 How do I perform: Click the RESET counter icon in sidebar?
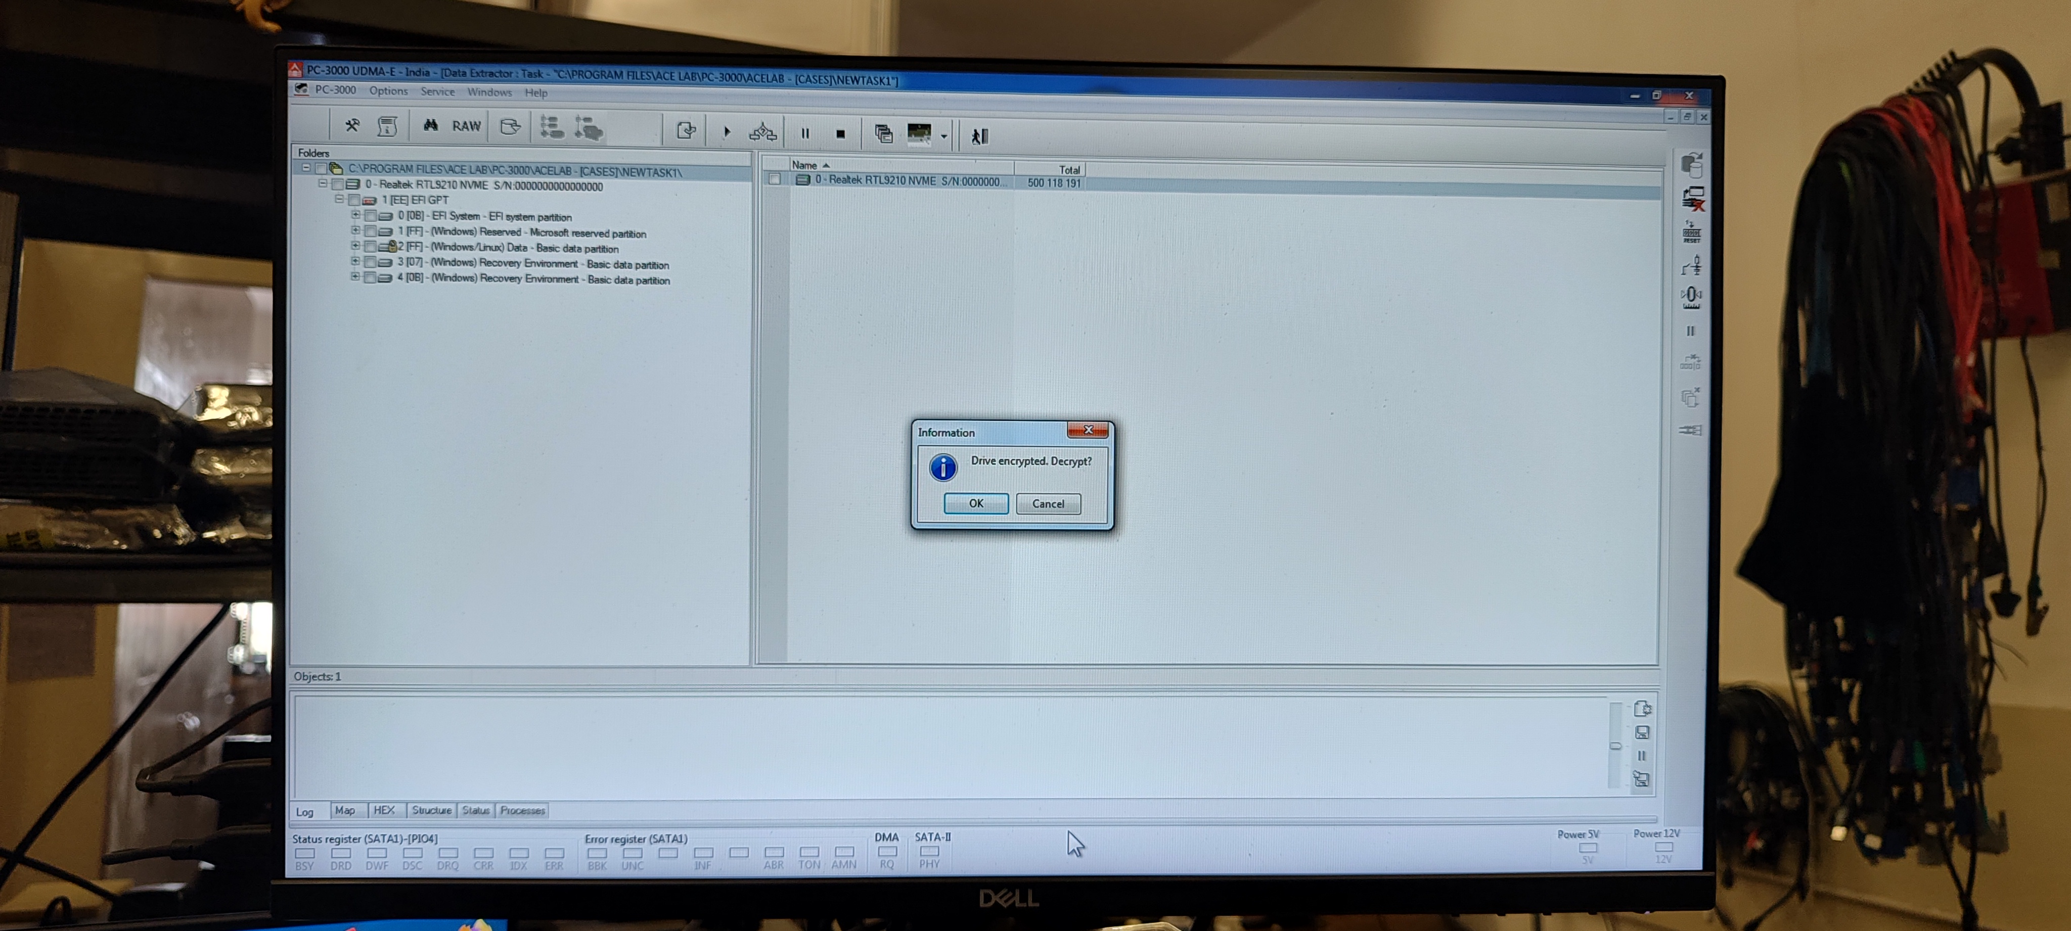(x=1691, y=231)
